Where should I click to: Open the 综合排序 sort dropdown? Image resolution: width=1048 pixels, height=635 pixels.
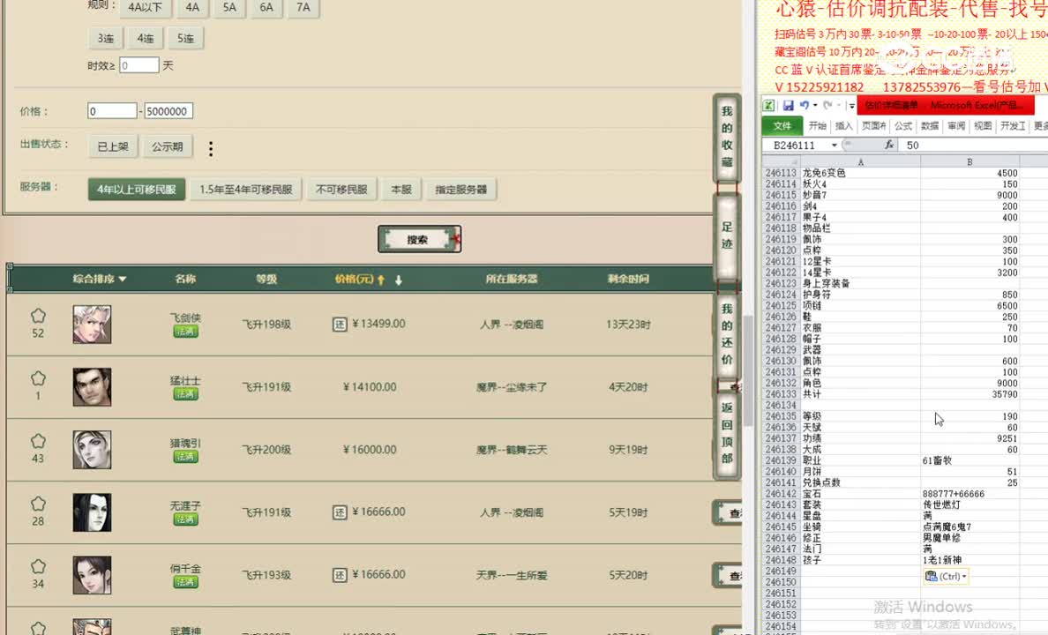tap(100, 279)
